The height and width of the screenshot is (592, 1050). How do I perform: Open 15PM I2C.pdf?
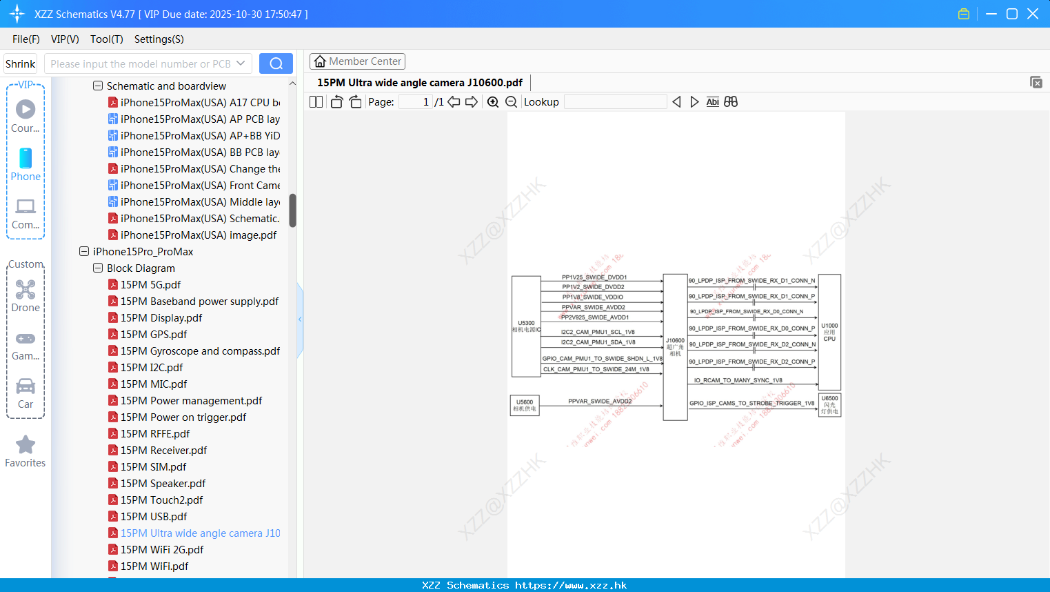pyautogui.click(x=145, y=368)
